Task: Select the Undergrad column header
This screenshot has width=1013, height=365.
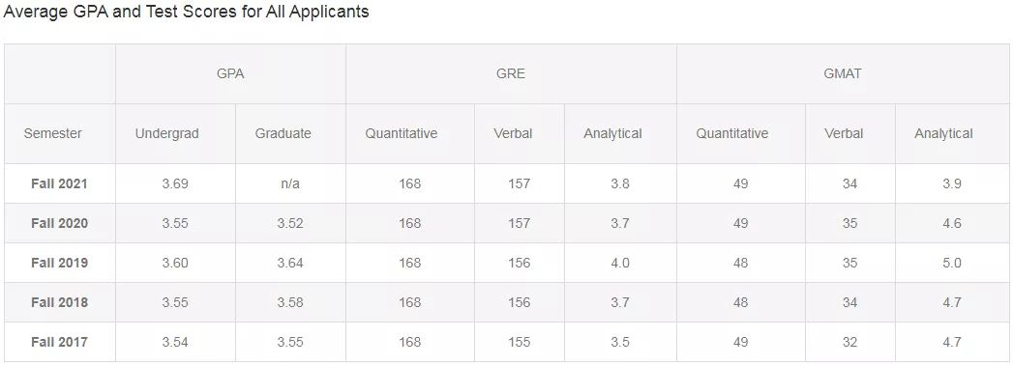Action: [166, 133]
